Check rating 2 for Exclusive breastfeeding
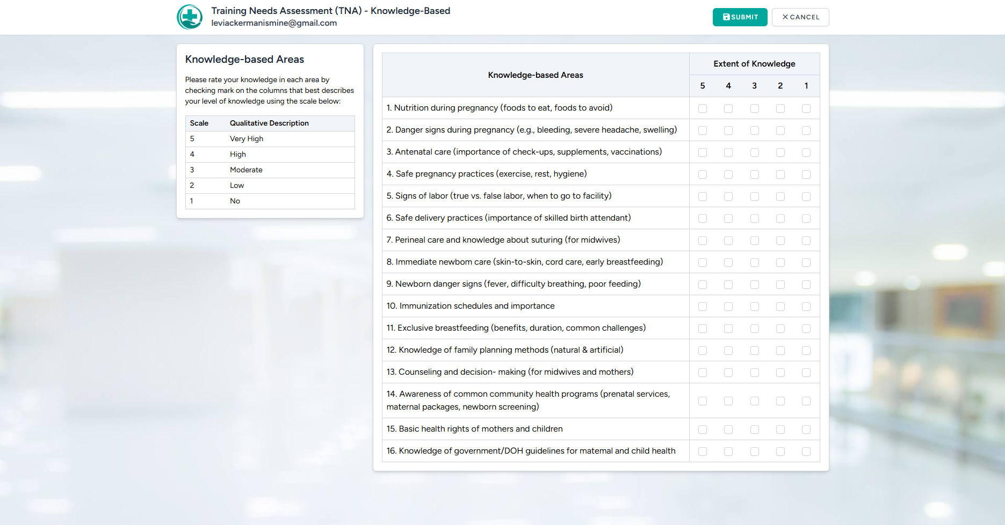1005x525 pixels. tap(780, 328)
